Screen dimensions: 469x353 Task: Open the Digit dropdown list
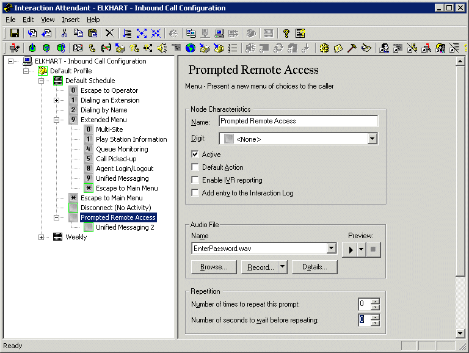tap(373, 139)
